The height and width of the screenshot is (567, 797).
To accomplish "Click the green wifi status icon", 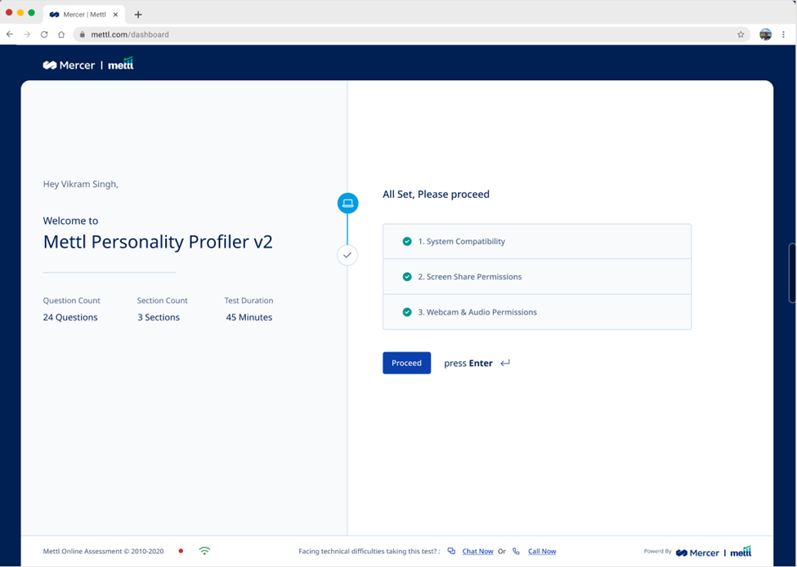I will click(204, 550).
